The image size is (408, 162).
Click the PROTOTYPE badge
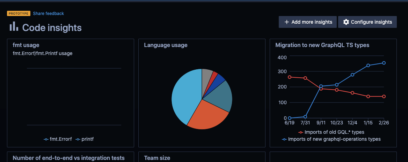[19, 14]
